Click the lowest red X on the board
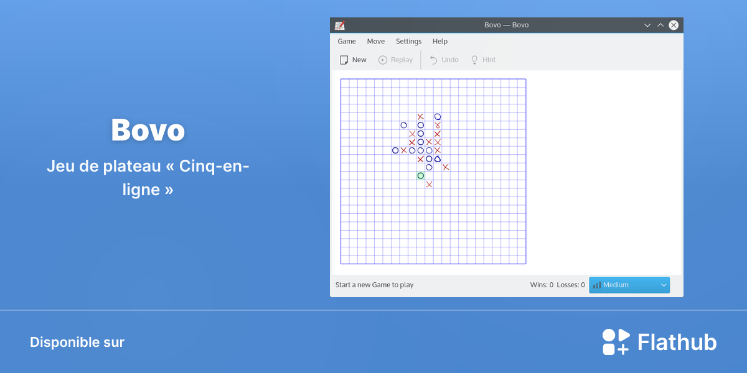The height and width of the screenshot is (373, 747). 429,184
